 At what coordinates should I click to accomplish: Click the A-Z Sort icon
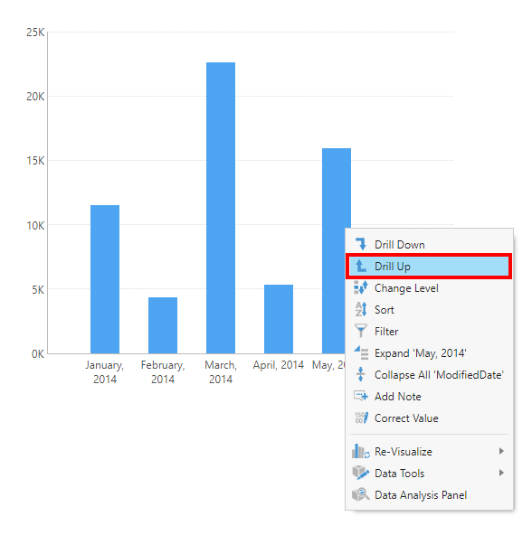click(x=360, y=309)
